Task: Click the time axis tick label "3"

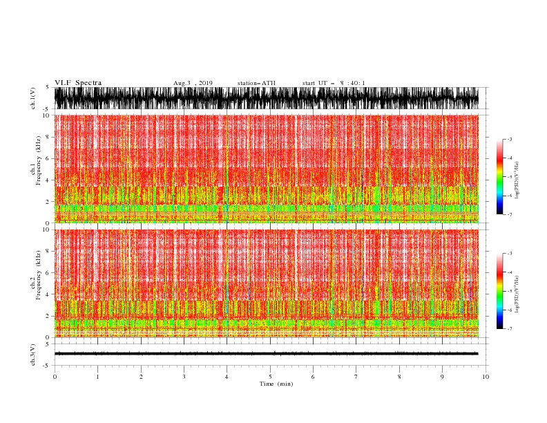Action: pos(184,377)
